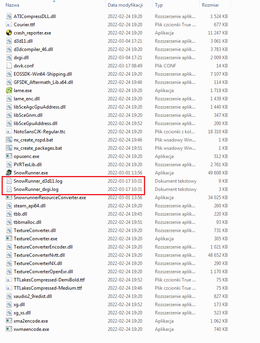Select the lame_enc.dll file name
This screenshot has height=343, width=260.
click(x=27, y=99)
